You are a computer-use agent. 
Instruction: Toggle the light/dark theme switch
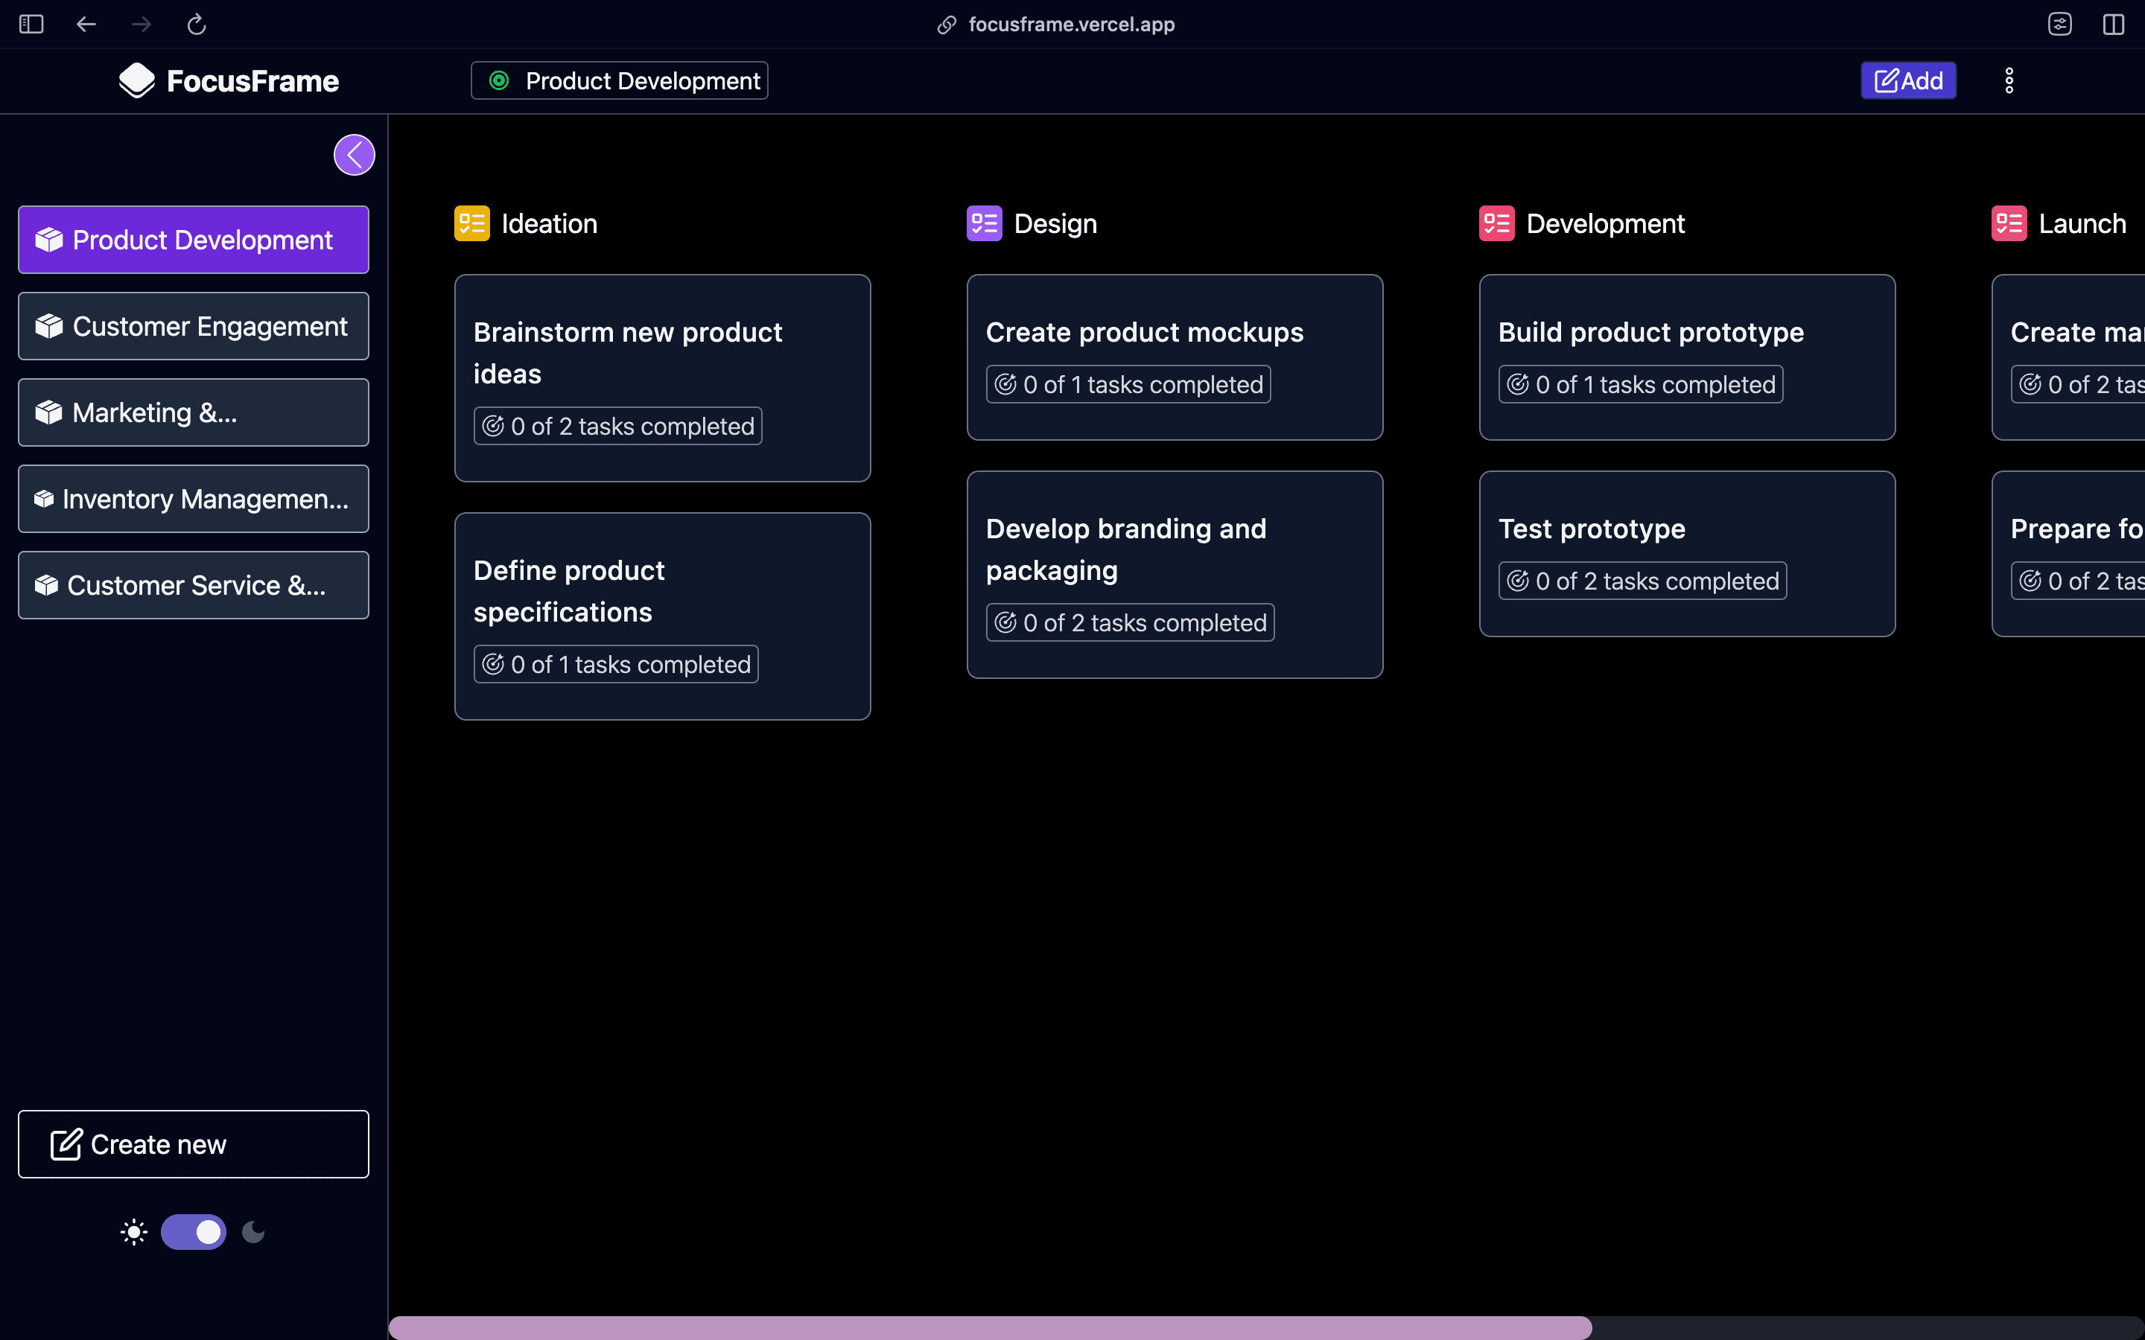click(x=193, y=1232)
